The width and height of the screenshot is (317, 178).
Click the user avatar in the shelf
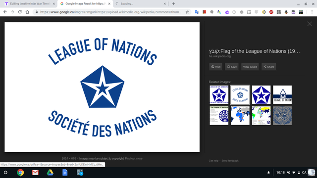(x=312, y=173)
